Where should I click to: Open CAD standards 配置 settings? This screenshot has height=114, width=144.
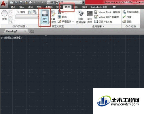127,21
